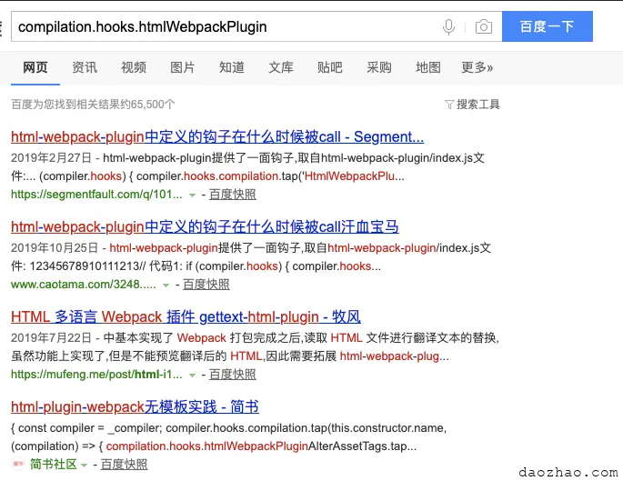Click the 简书社区 source link

(x=54, y=464)
